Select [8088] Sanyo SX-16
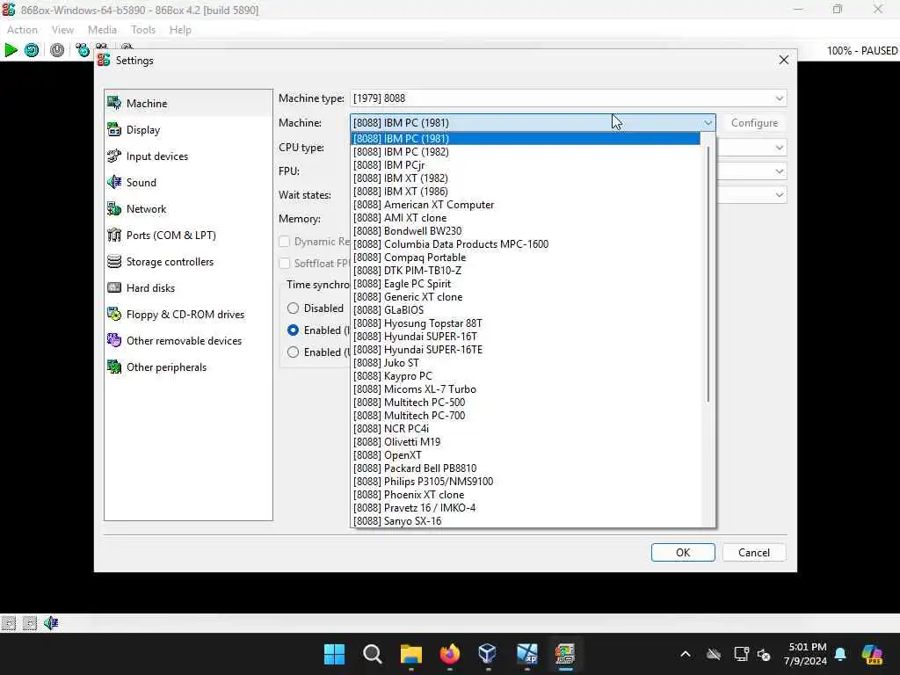Screen dimensions: 900x675 pos(526,521)
